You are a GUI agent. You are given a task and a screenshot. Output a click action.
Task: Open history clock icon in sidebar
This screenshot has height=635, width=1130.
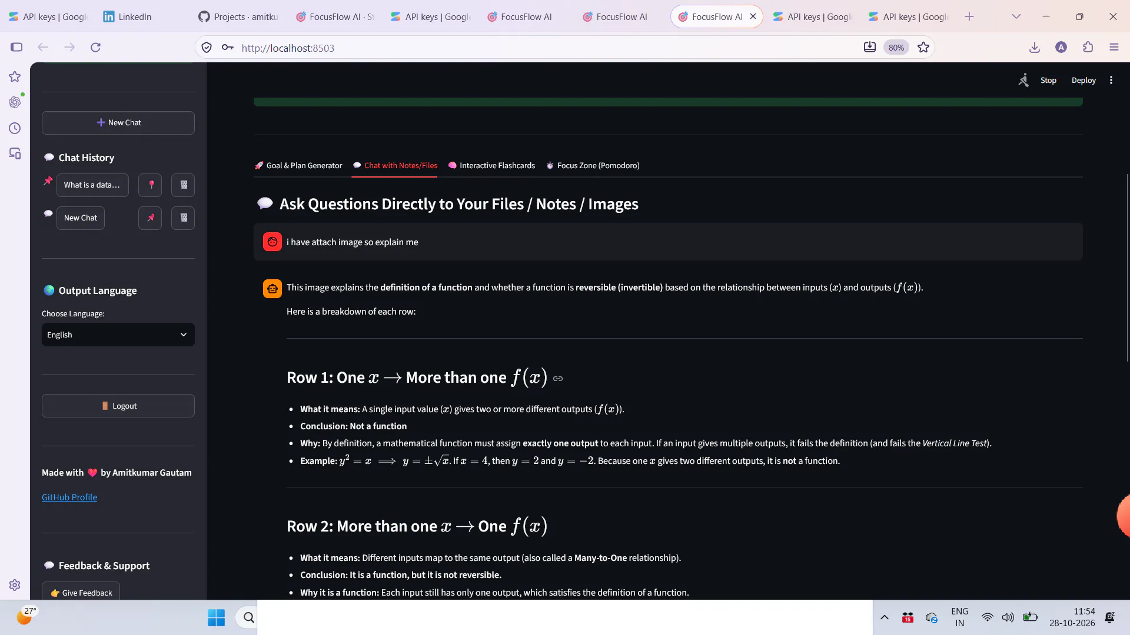[x=15, y=128]
